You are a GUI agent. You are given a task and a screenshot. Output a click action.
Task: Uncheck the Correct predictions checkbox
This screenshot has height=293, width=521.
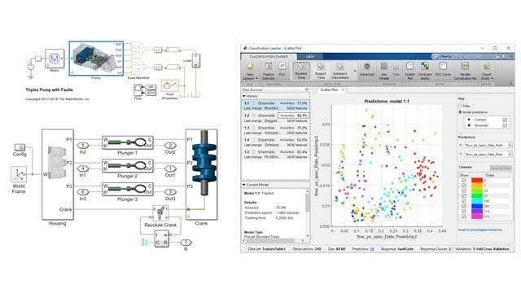pyautogui.click(x=505, y=120)
